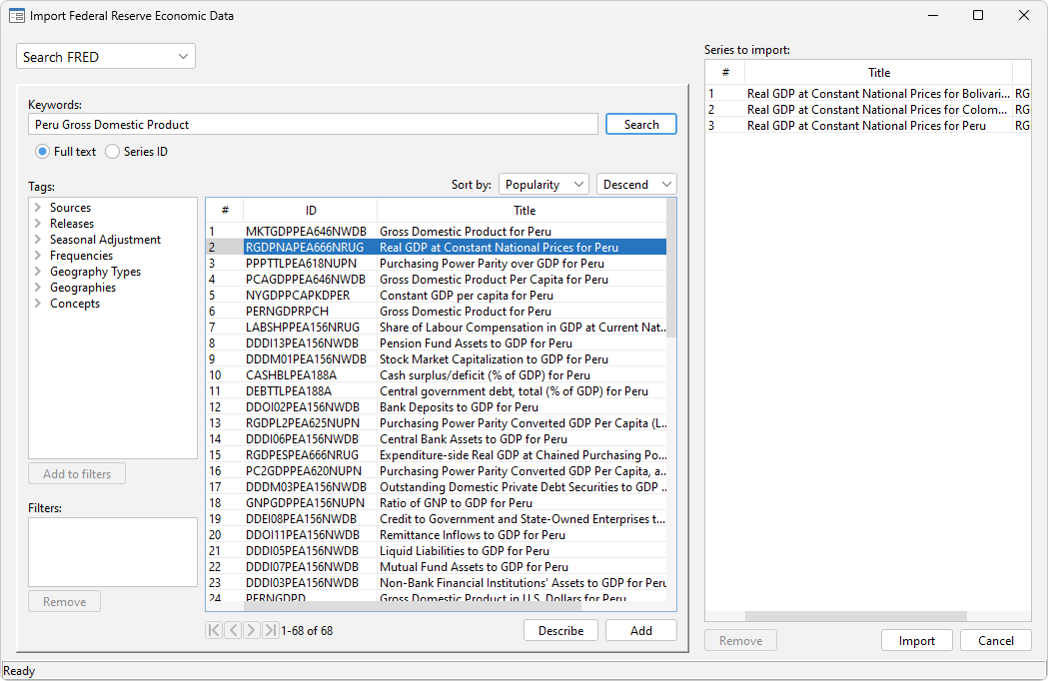Viewport: 1048px width, 681px height.
Task: Click the Import button
Action: [916, 640]
